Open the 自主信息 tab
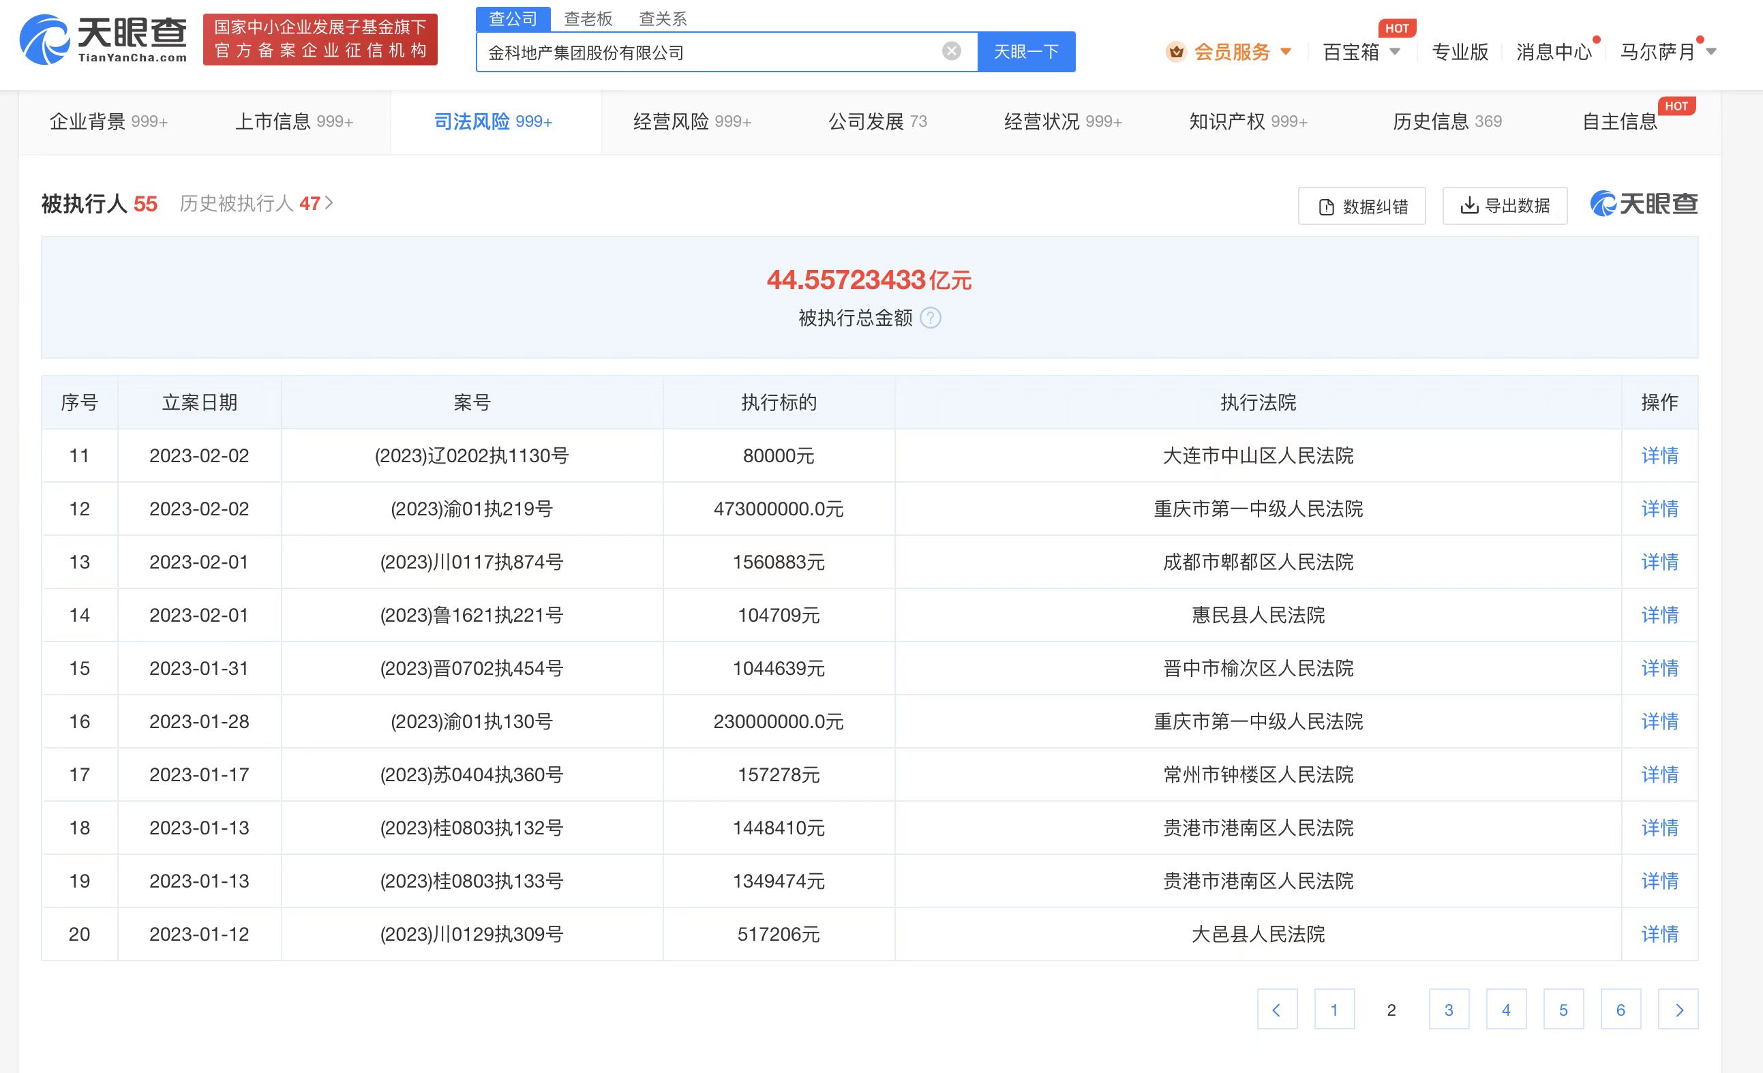The image size is (1763, 1073). [1620, 121]
